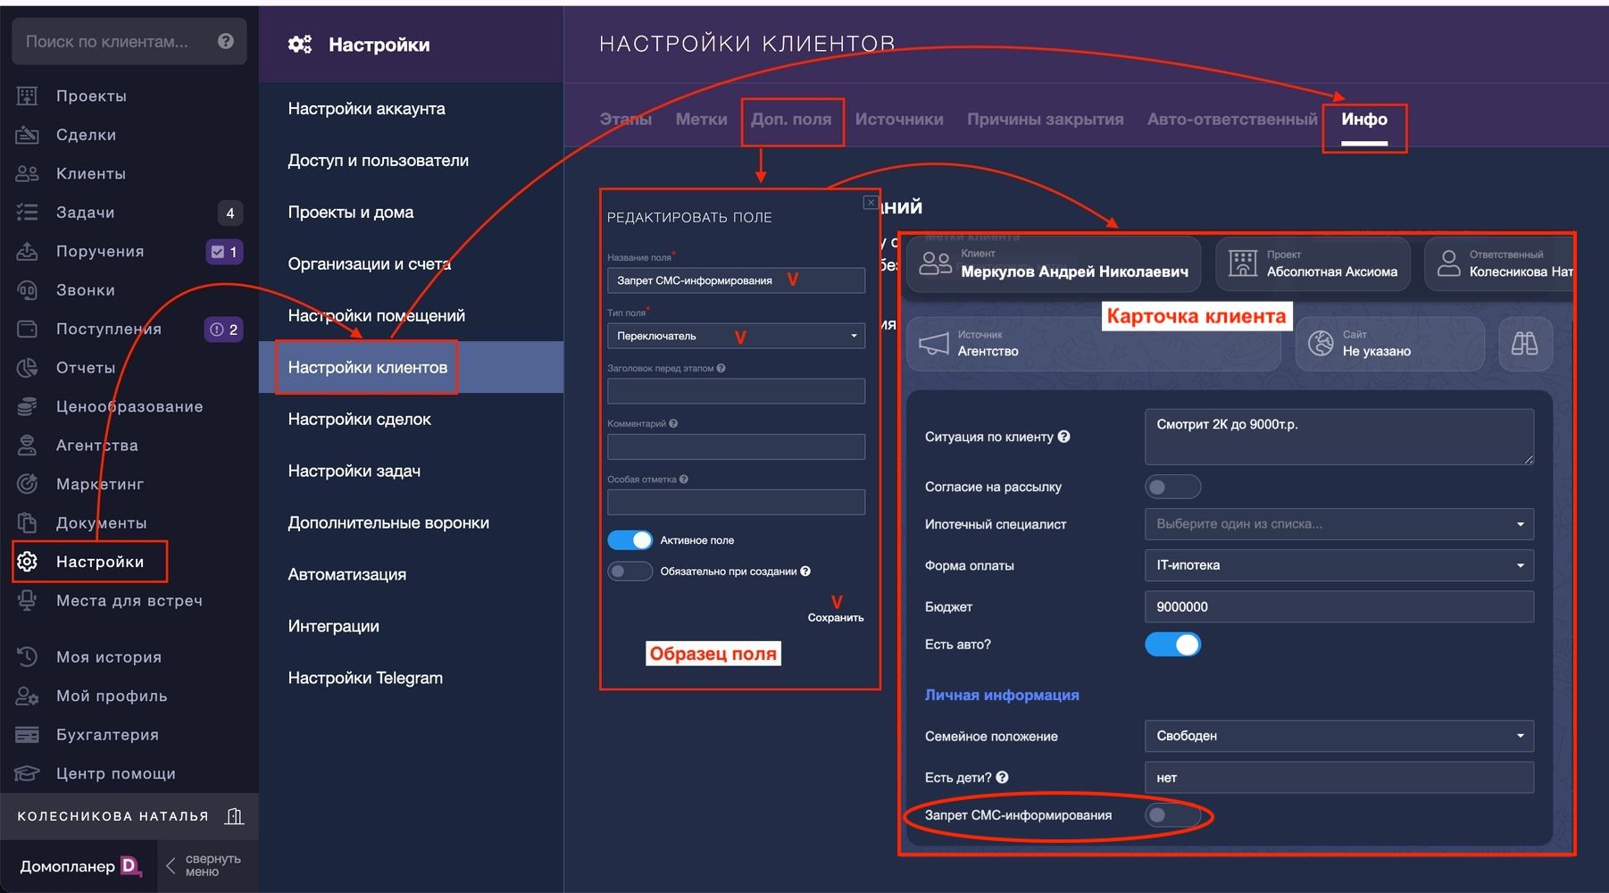Close the Редактировать поле dialog
Viewport: 1609px width, 893px height.
[x=870, y=203]
